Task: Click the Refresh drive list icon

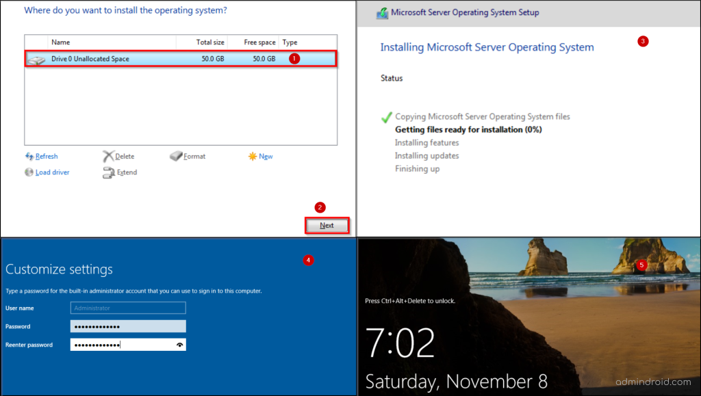Action: coord(29,156)
